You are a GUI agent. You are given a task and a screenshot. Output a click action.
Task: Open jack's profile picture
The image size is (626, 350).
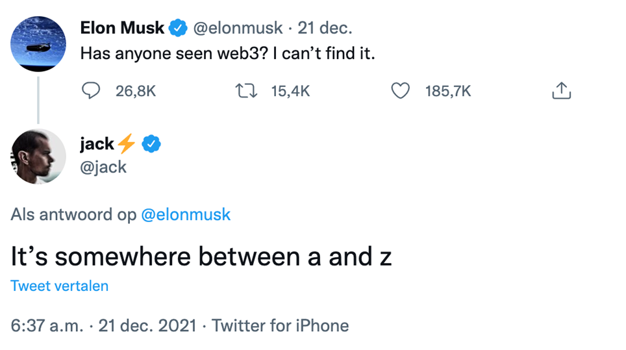coord(38,156)
